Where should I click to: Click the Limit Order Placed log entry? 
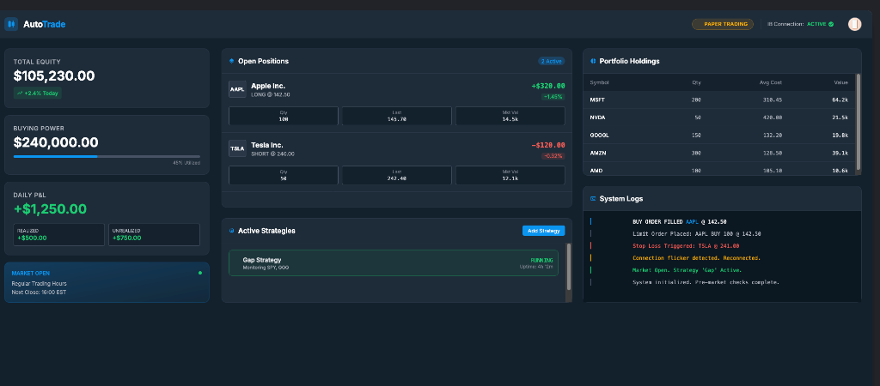click(696, 233)
